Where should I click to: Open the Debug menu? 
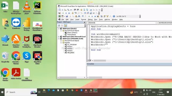click(x=90, y=19)
